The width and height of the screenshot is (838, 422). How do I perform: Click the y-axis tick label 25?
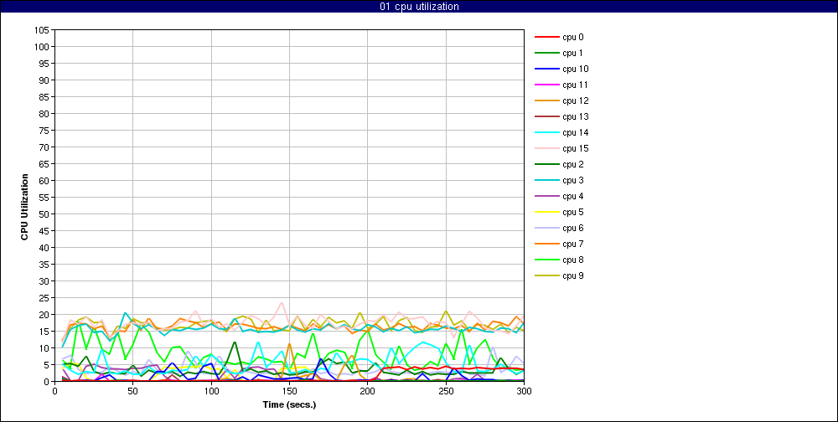tap(45, 298)
